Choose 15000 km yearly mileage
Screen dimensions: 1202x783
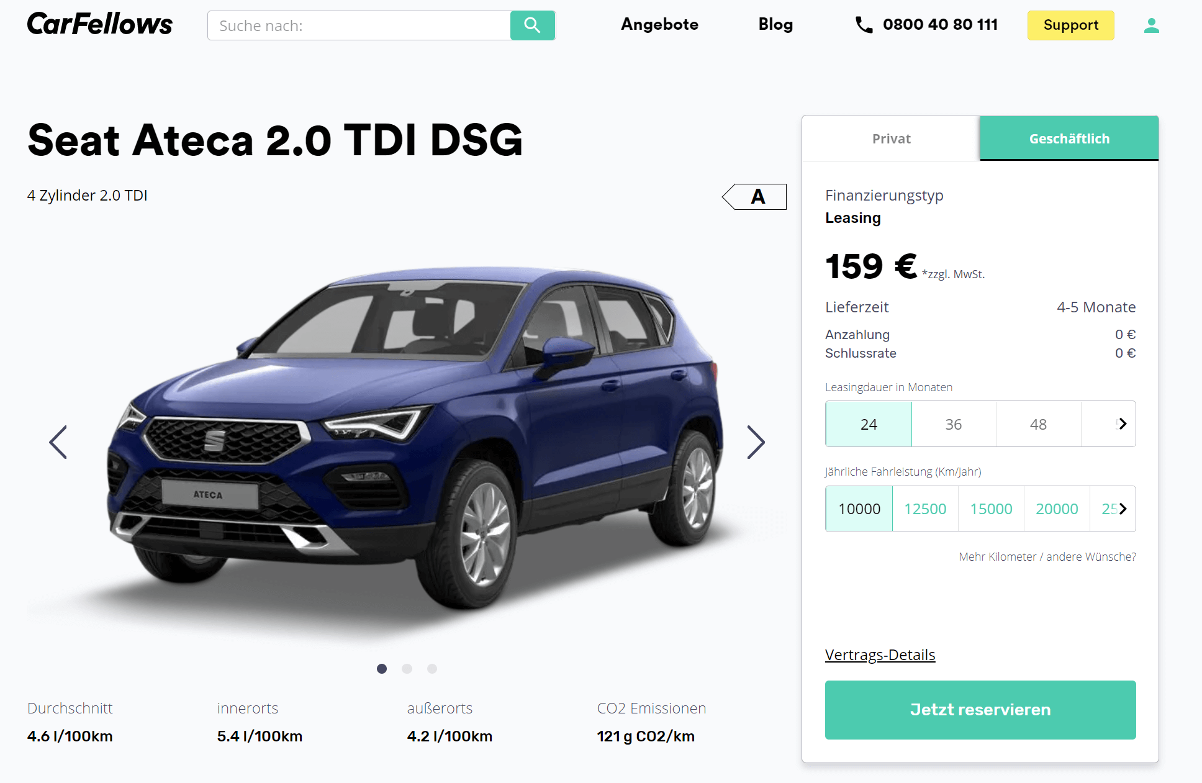[x=991, y=509]
